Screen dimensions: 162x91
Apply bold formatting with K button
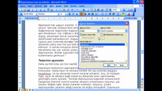pyautogui.click(x=70, y=14)
